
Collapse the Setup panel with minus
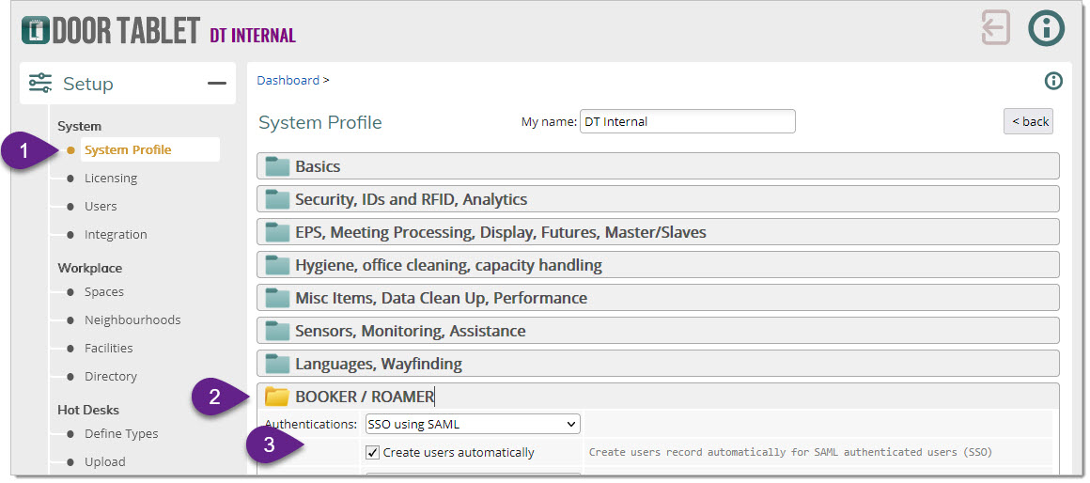pos(217,84)
